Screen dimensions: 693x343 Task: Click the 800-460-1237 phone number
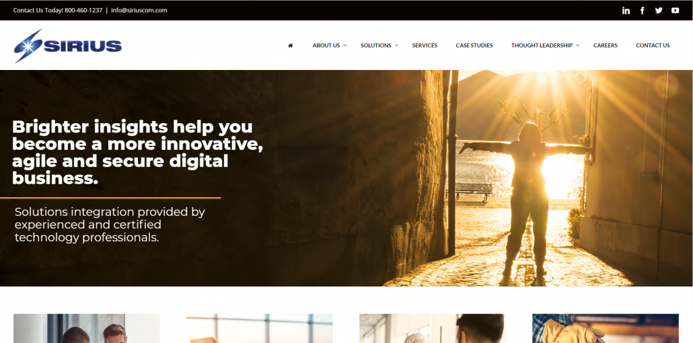(83, 10)
